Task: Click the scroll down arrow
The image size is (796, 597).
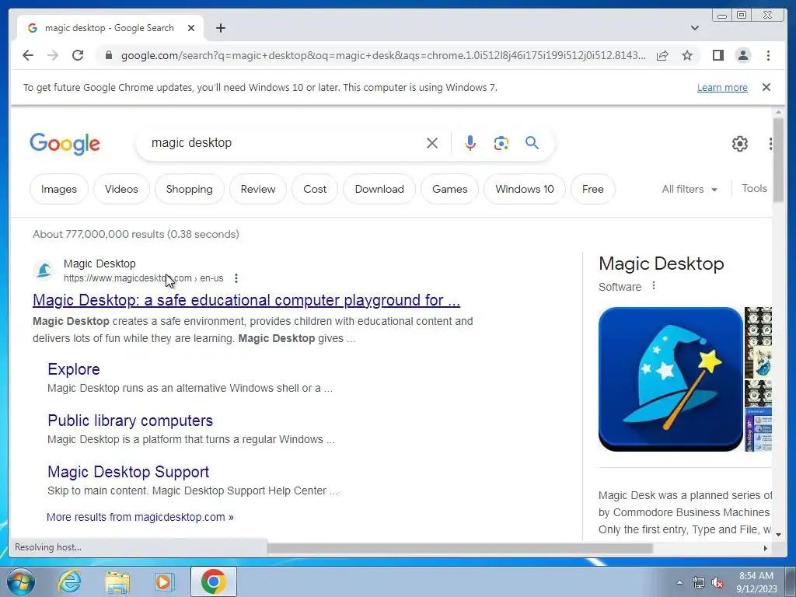Action: point(778,534)
